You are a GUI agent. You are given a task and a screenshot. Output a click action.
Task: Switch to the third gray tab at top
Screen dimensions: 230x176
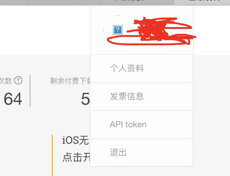[137, 2]
